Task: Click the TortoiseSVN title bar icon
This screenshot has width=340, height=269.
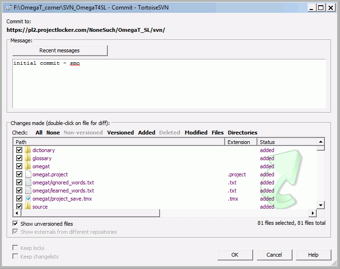Action: (x=8, y=8)
